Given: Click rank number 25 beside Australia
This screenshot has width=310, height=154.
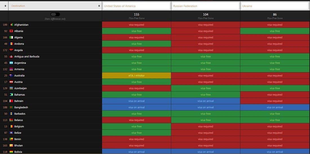Looking at the screenshot, I should click(x=6, y=75).
